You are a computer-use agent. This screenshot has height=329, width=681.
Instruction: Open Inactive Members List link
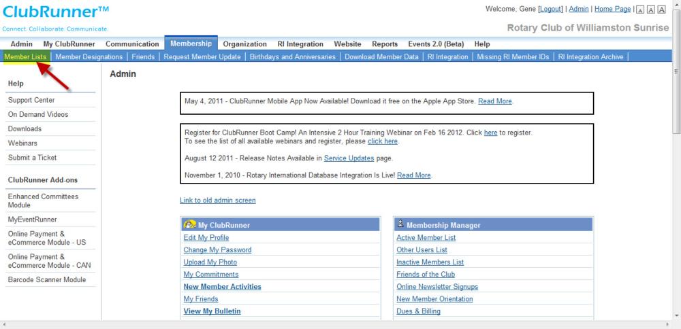pos(430,262)
